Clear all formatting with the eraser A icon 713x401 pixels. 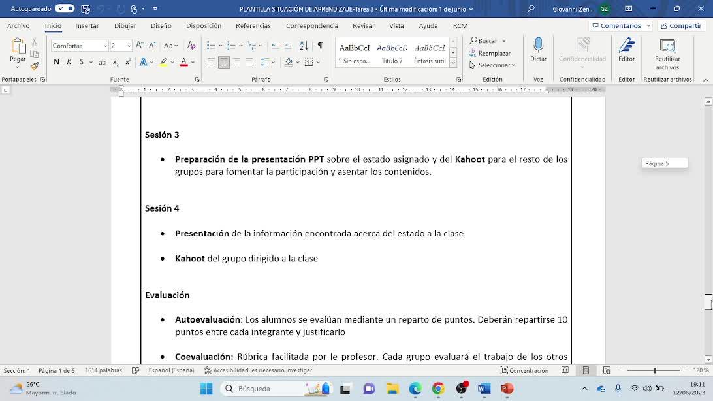[x=191, y=46]
